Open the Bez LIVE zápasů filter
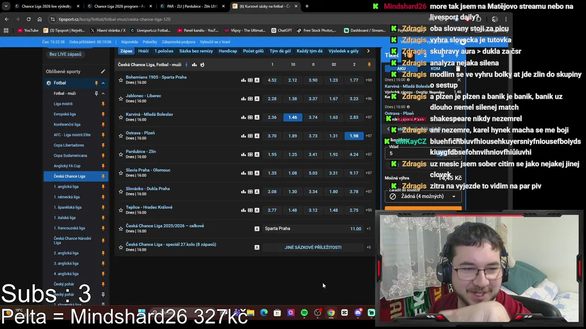 [x=65, y=54]
